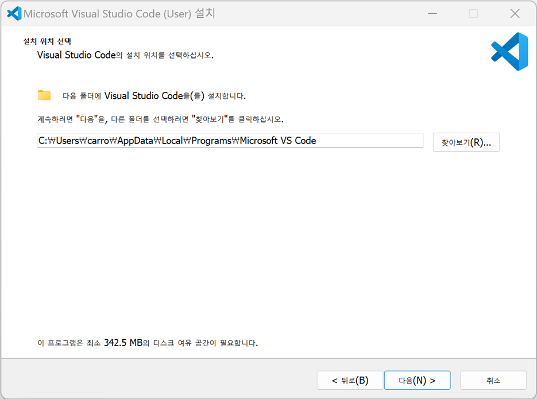Click the 342.5 MB disk space notice
The width and height of the screenshot is (537, 399).
click(x=148, y=343)
